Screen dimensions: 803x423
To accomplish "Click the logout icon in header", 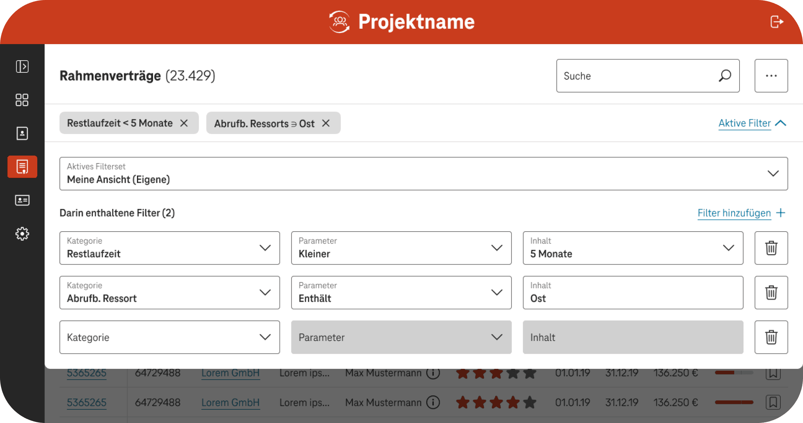I will click(776, 22).
